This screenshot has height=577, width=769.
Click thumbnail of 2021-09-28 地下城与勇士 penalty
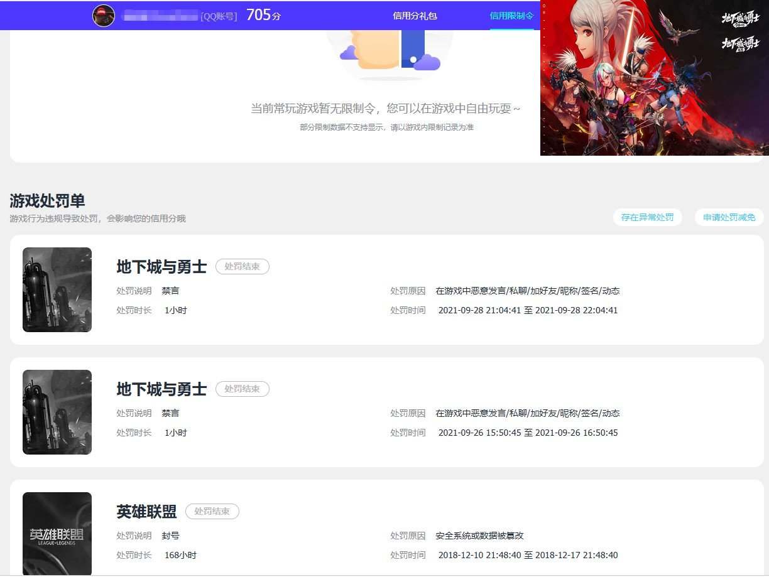[x=57, y=289]
